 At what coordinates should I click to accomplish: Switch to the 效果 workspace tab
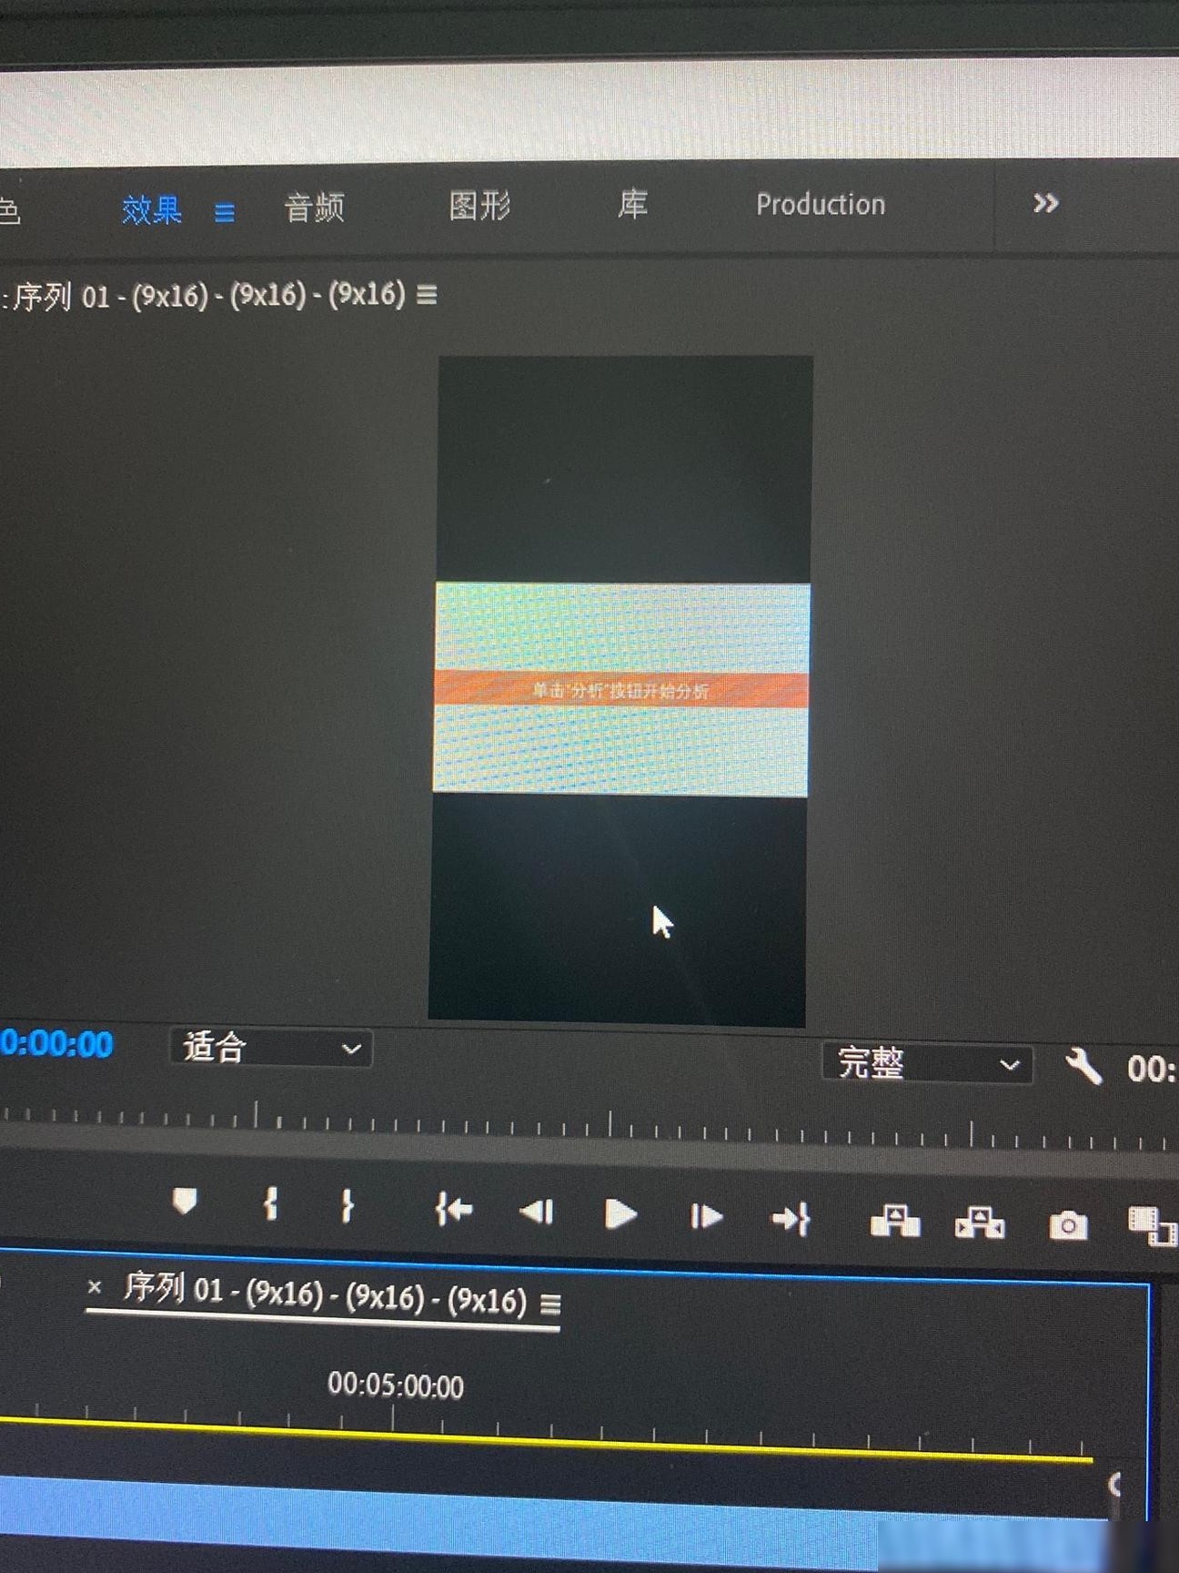click(152, 210)
